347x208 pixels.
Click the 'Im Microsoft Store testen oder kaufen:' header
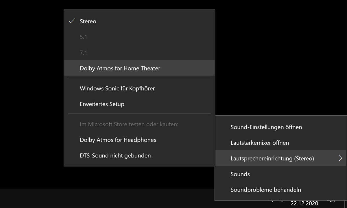[x=129, y=124]
